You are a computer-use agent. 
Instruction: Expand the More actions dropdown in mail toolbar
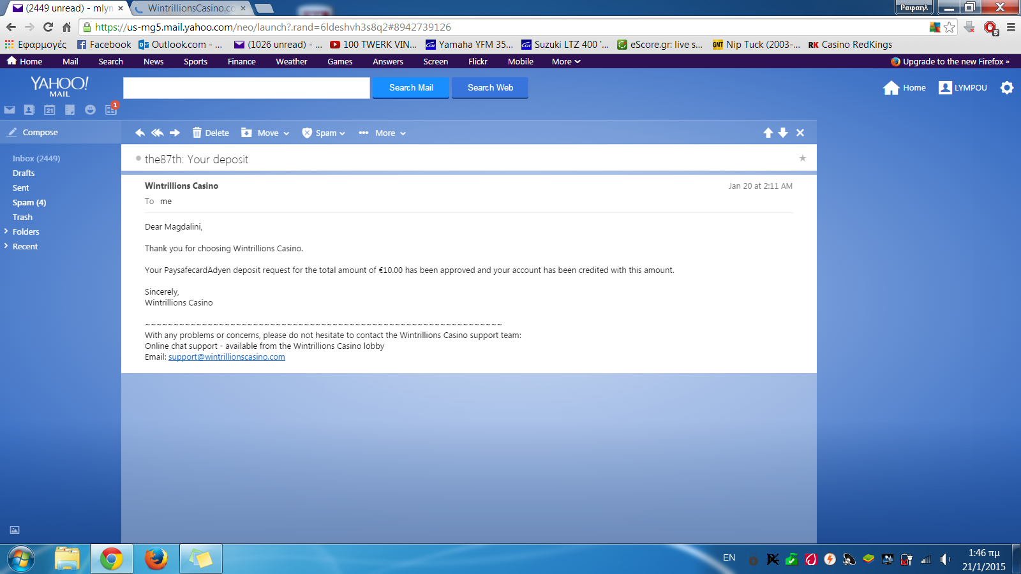382,133
